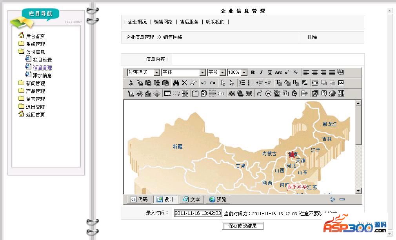Screen dimensions: 396x240
Task: Open the 企业概况 link
Action: pyautogui.click(x=137, y=22)
